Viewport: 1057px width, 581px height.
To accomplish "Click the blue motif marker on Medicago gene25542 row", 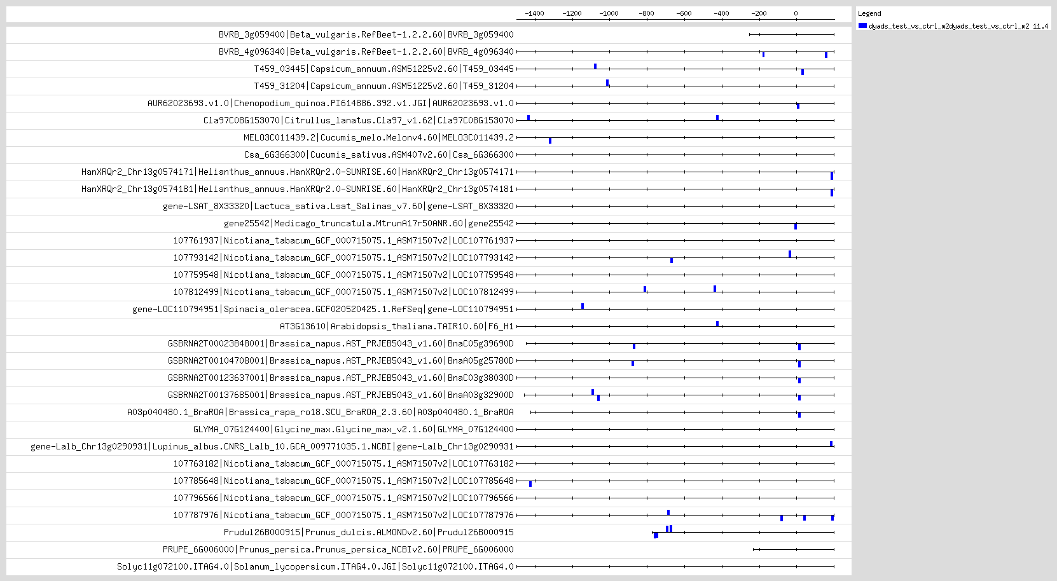I will 796,226.
